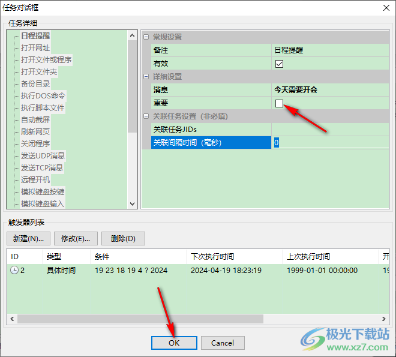Click the clock icon in trigger row 2
The image size is (396, 357).
pyautogui.click(x=14, y=271)
